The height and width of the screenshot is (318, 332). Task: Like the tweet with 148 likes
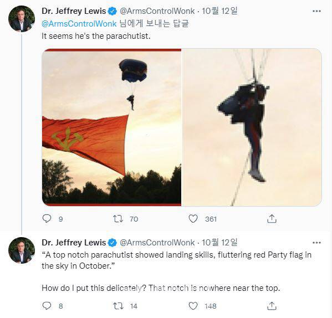tap(193, 306)
